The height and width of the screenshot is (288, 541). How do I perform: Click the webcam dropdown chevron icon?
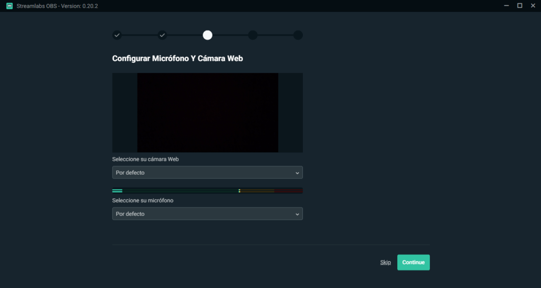(298, 172)
